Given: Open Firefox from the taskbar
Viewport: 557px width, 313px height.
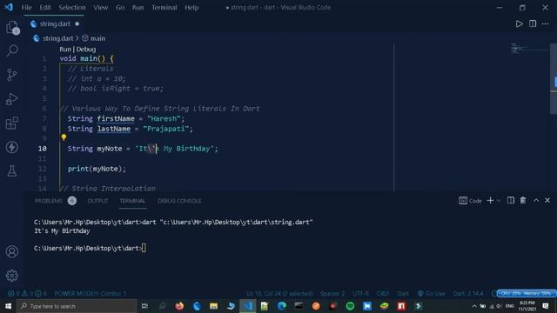Looking at the screenshot, I should coord(179,306).
